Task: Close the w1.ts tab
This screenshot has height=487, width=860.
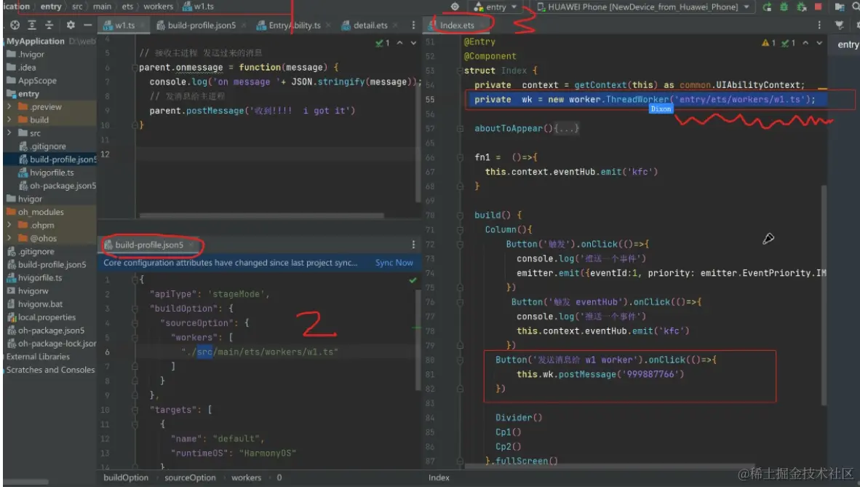Action: tap(144, 25)
